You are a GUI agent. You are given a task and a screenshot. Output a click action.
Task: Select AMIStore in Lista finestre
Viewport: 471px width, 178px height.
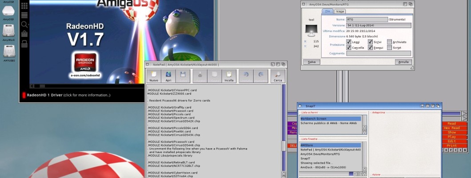tap(331, 145)
